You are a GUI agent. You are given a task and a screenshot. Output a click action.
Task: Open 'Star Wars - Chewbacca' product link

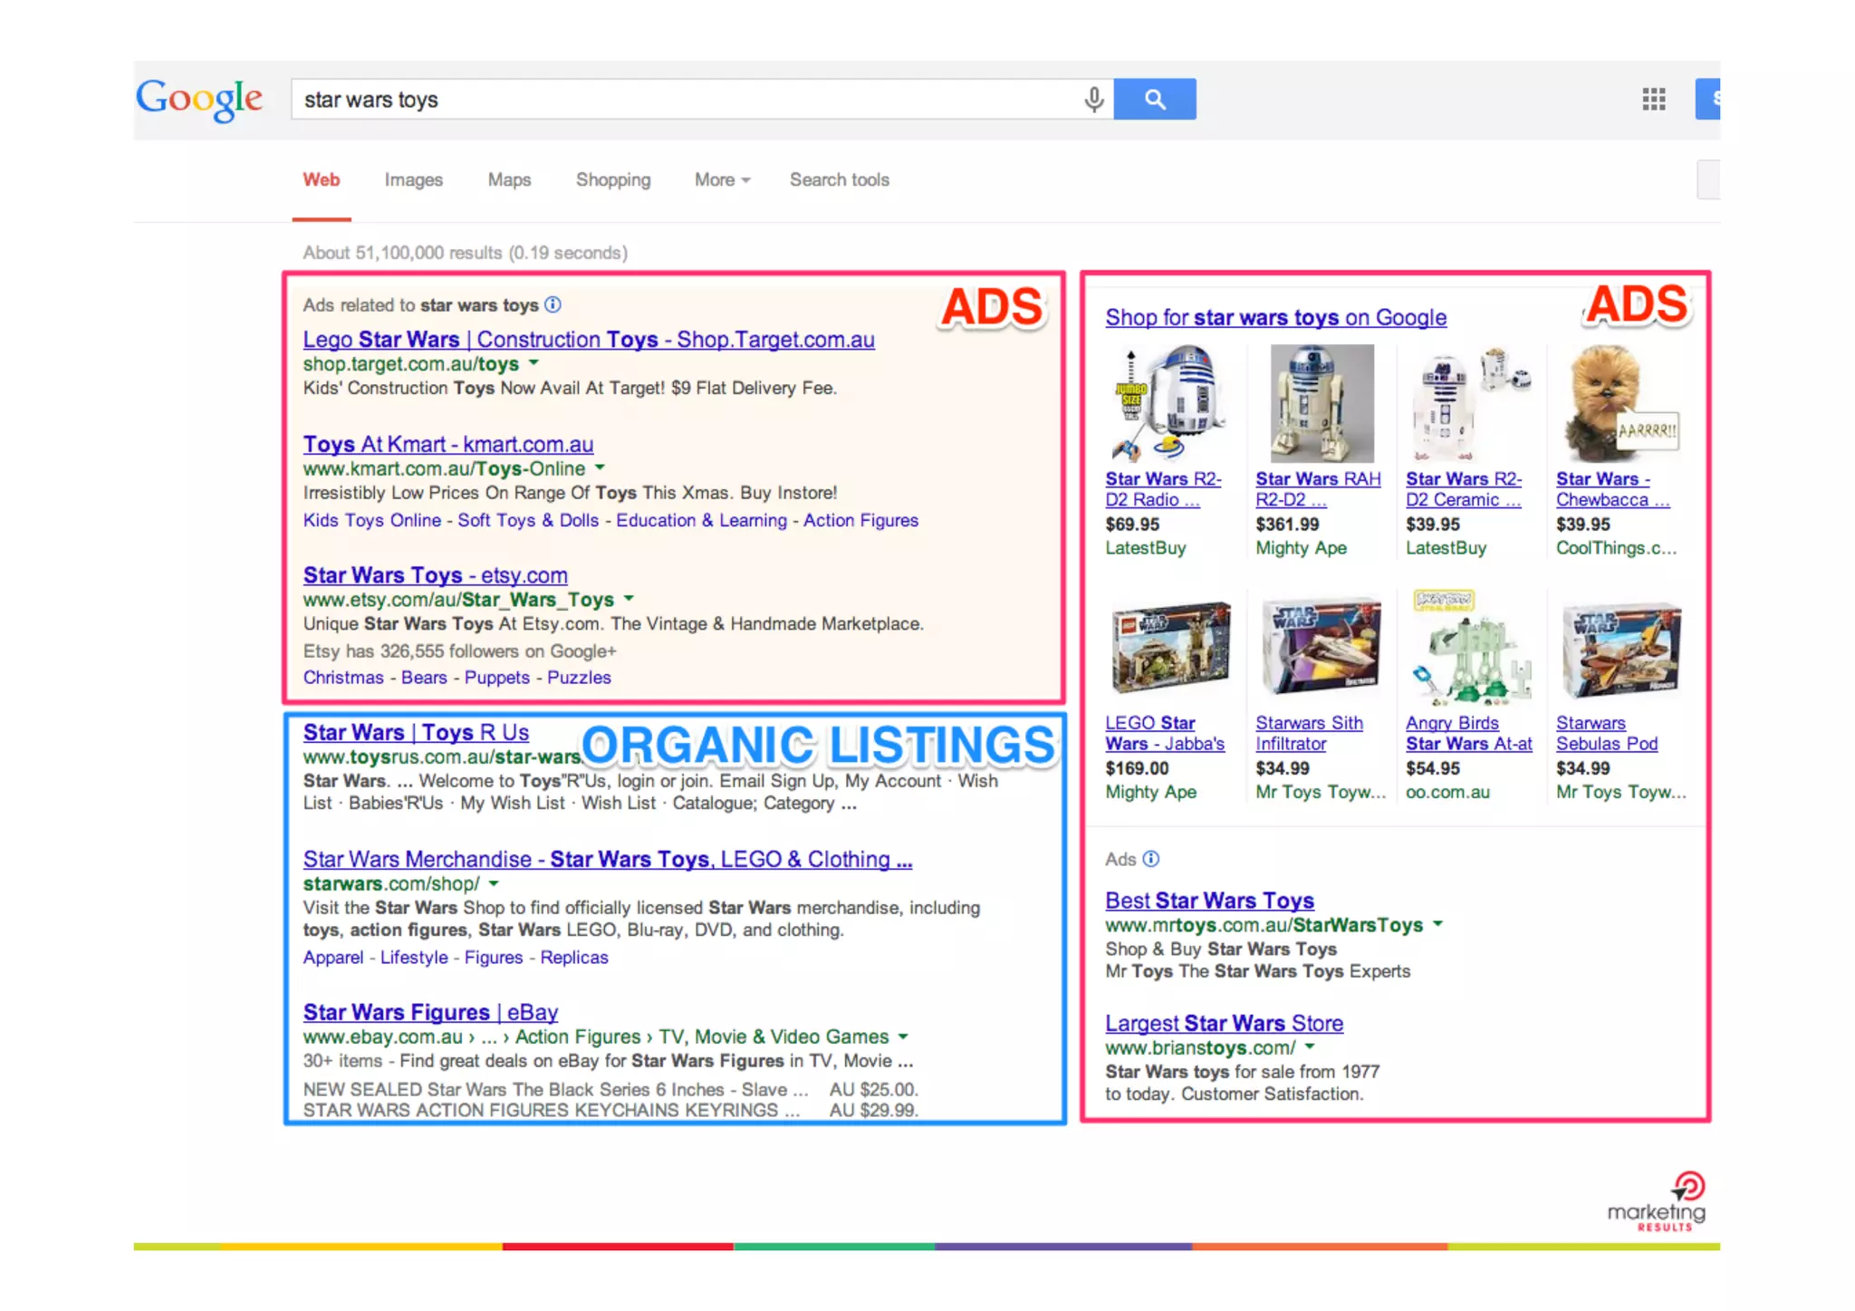(1613, 489)
